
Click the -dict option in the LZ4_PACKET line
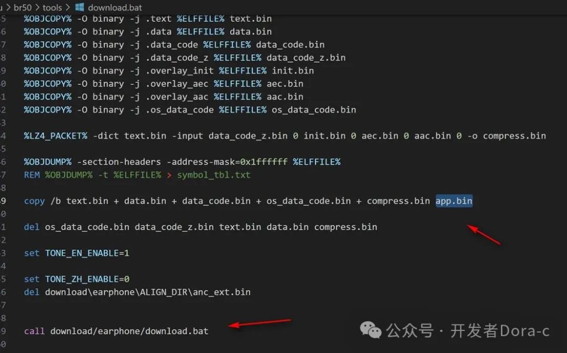pyautogui.click(x=106, y=136)
